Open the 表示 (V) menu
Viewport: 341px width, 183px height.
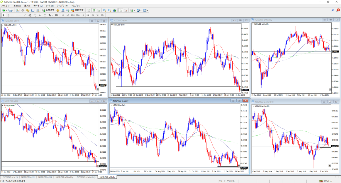[17, 6]
